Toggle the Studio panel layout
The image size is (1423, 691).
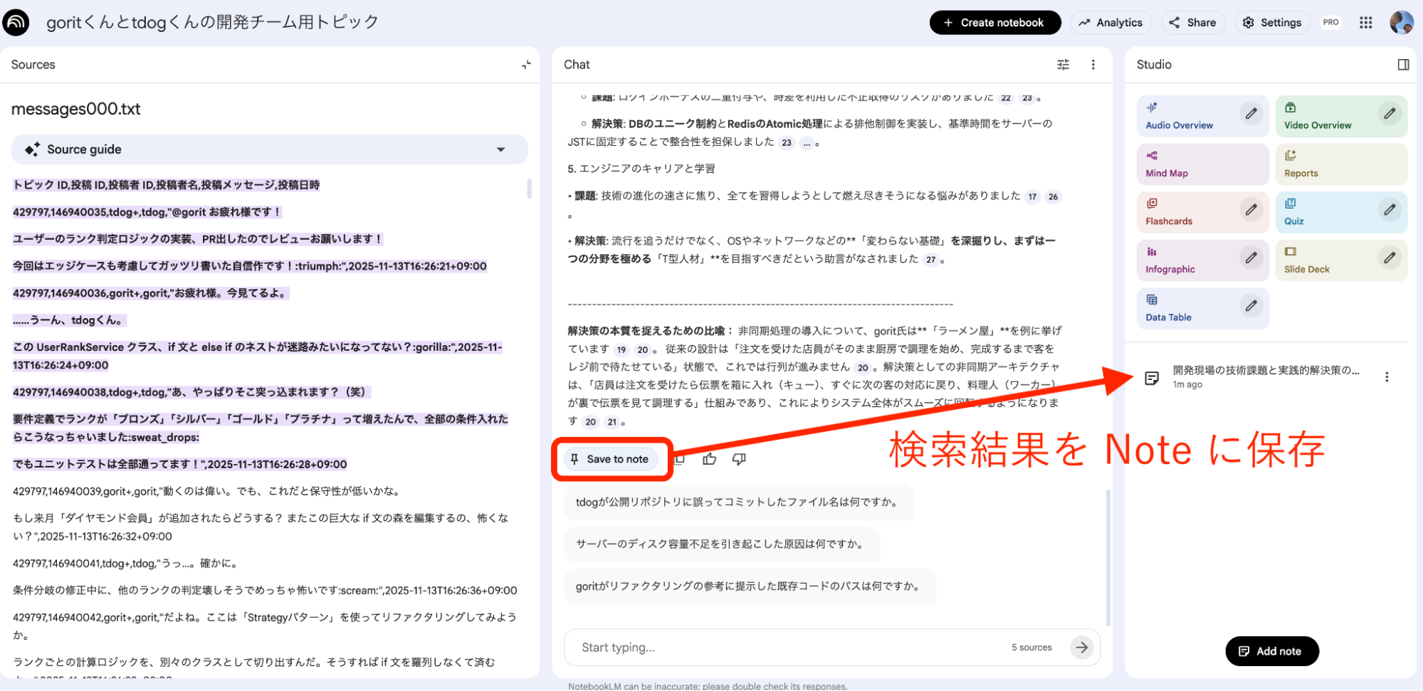pos(1403,65)
